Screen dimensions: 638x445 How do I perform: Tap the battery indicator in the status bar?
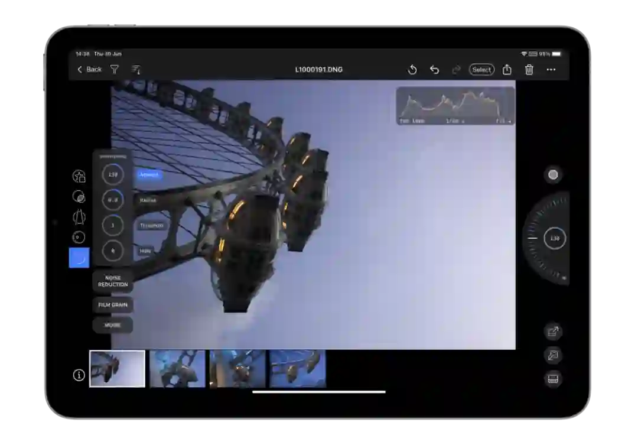(556, 54)
